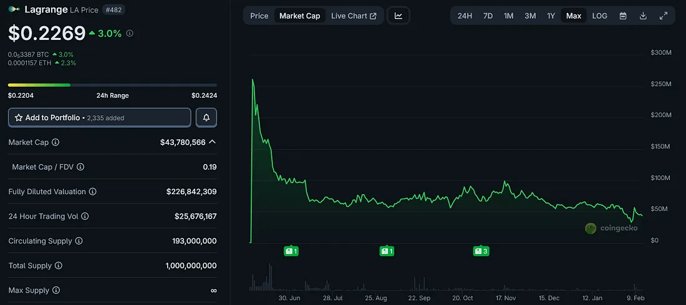This screenshot has height=305, width=686.
Task: Open 24 Hour Trading Vol info icon
Action: pos(85,216)
